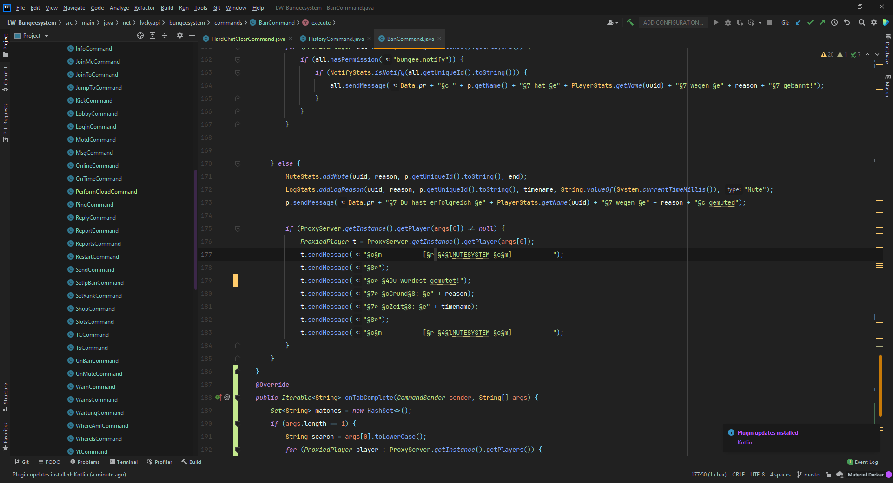Click the Git rollback icon
The width and height of the screenshot is (893, 483).
tap(847, 22)
